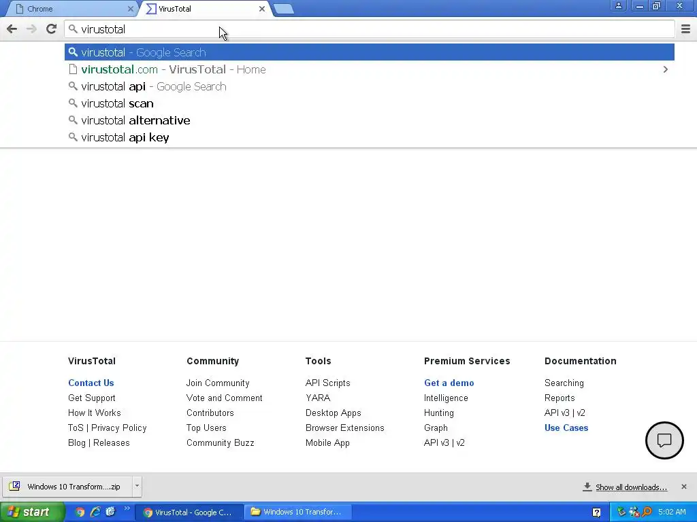Open the Blog link
Screen dimensions: 697x522
coord(76,443)
